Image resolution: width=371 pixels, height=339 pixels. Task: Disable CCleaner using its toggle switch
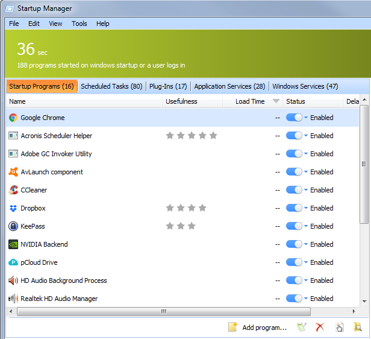click(294, 190)
